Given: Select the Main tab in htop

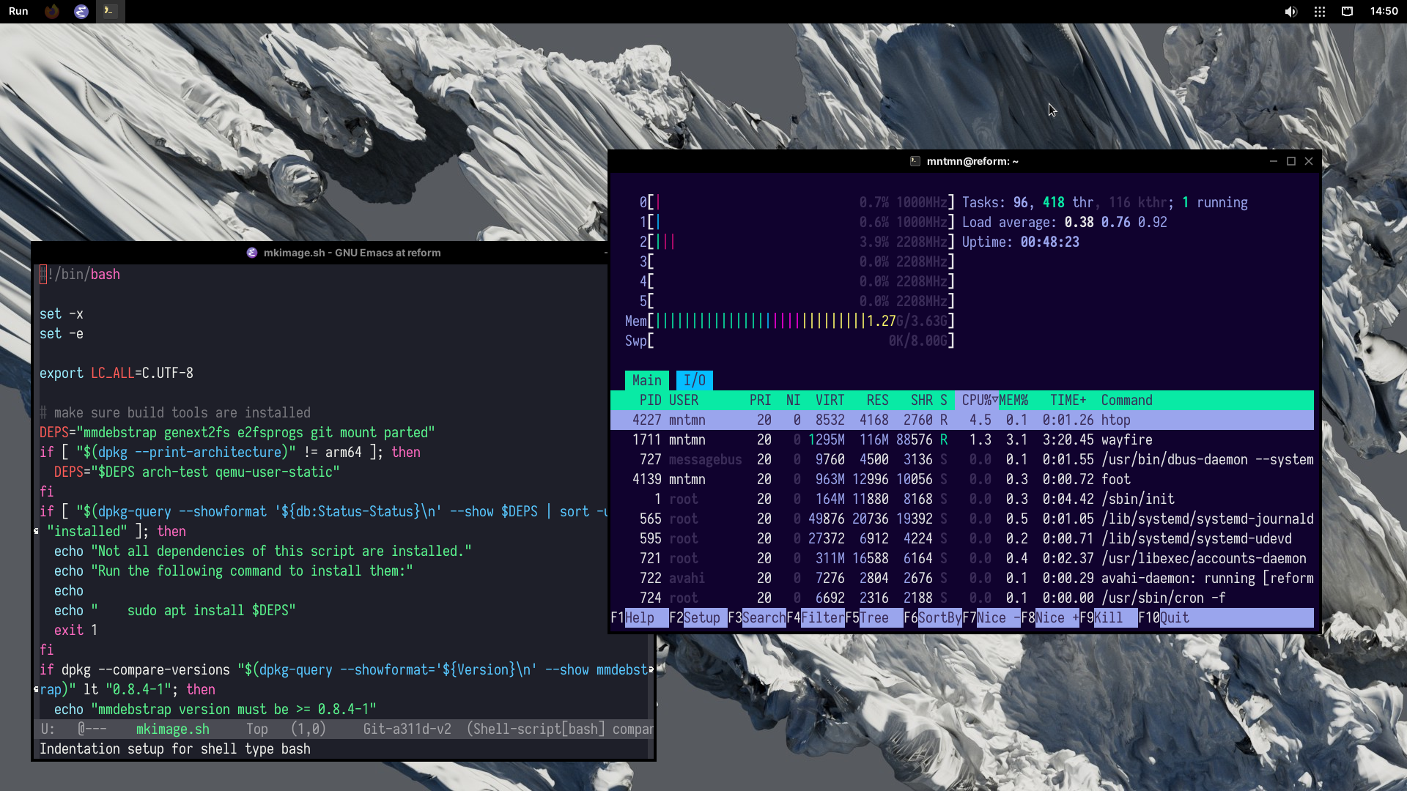Looking at the screenshot, I should click(646, 380).
